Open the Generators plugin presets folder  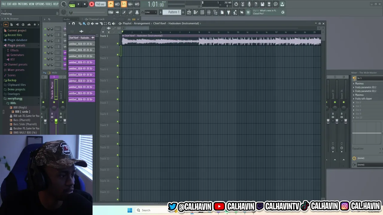pos(17,55)
